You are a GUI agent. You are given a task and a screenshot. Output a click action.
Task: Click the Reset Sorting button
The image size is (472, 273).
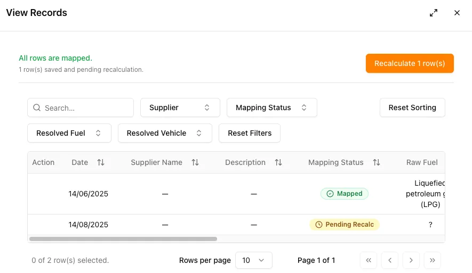click(x=412, y=107)
